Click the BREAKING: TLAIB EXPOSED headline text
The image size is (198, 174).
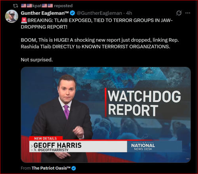97,23
